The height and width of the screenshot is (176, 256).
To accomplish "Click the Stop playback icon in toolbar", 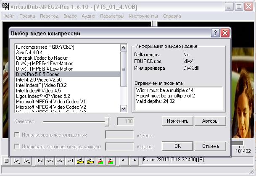I will (7, 161).
